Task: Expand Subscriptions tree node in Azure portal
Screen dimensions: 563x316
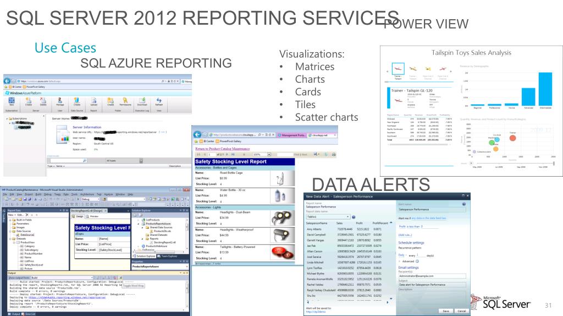Action: point(7,119)
